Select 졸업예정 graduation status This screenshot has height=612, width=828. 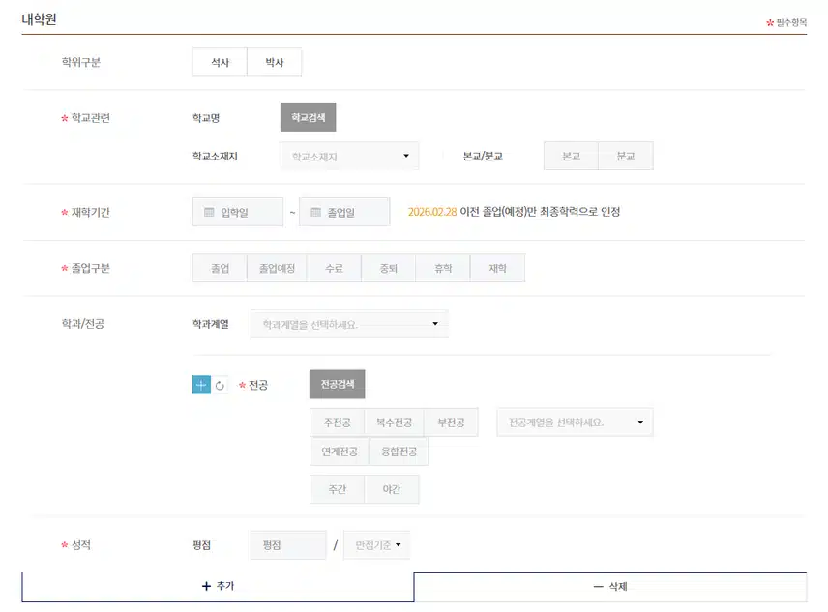(x=277, y=268)
